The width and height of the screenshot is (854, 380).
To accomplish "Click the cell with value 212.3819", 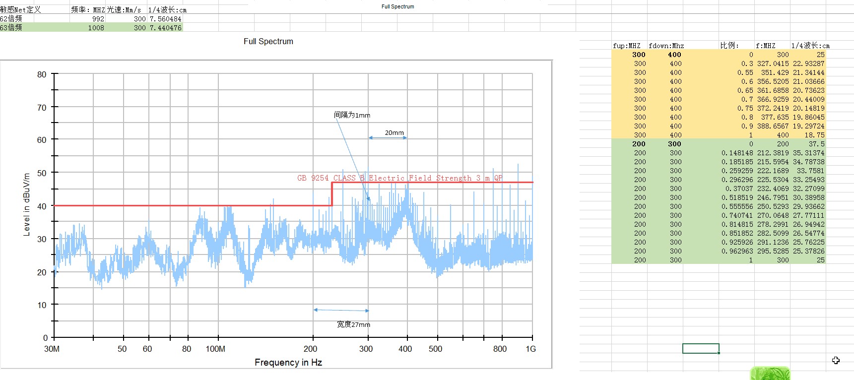I will click(773, 153).
